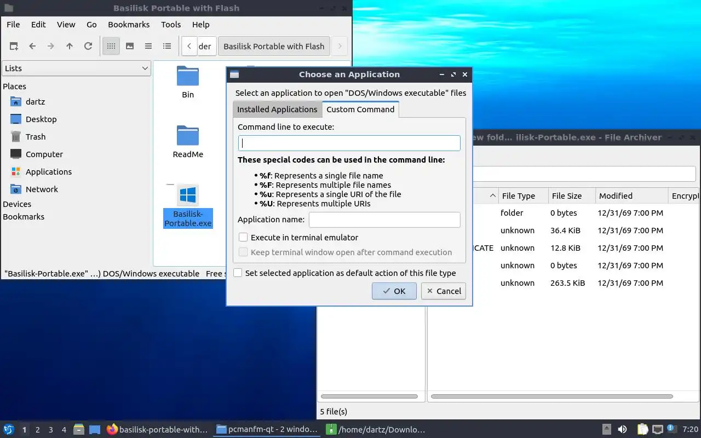Check Set selected application as default action

[x=238, y=273]
